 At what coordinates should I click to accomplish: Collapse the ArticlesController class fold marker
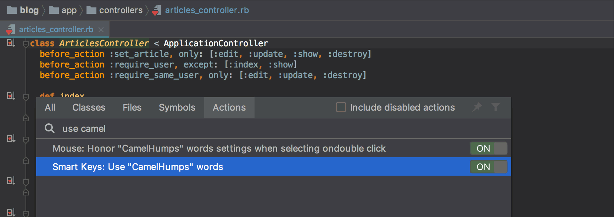[x=26, y=44]
